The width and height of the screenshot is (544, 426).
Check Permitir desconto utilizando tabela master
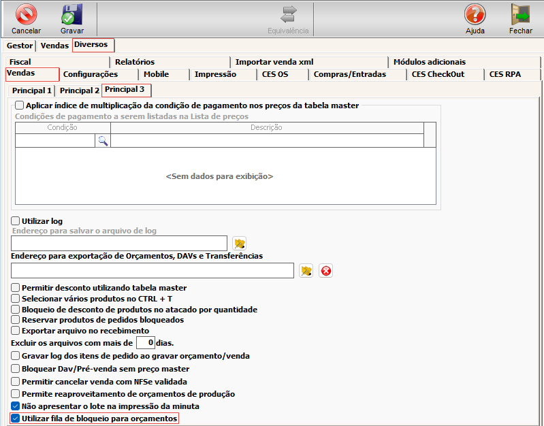[x=16, y=288]
